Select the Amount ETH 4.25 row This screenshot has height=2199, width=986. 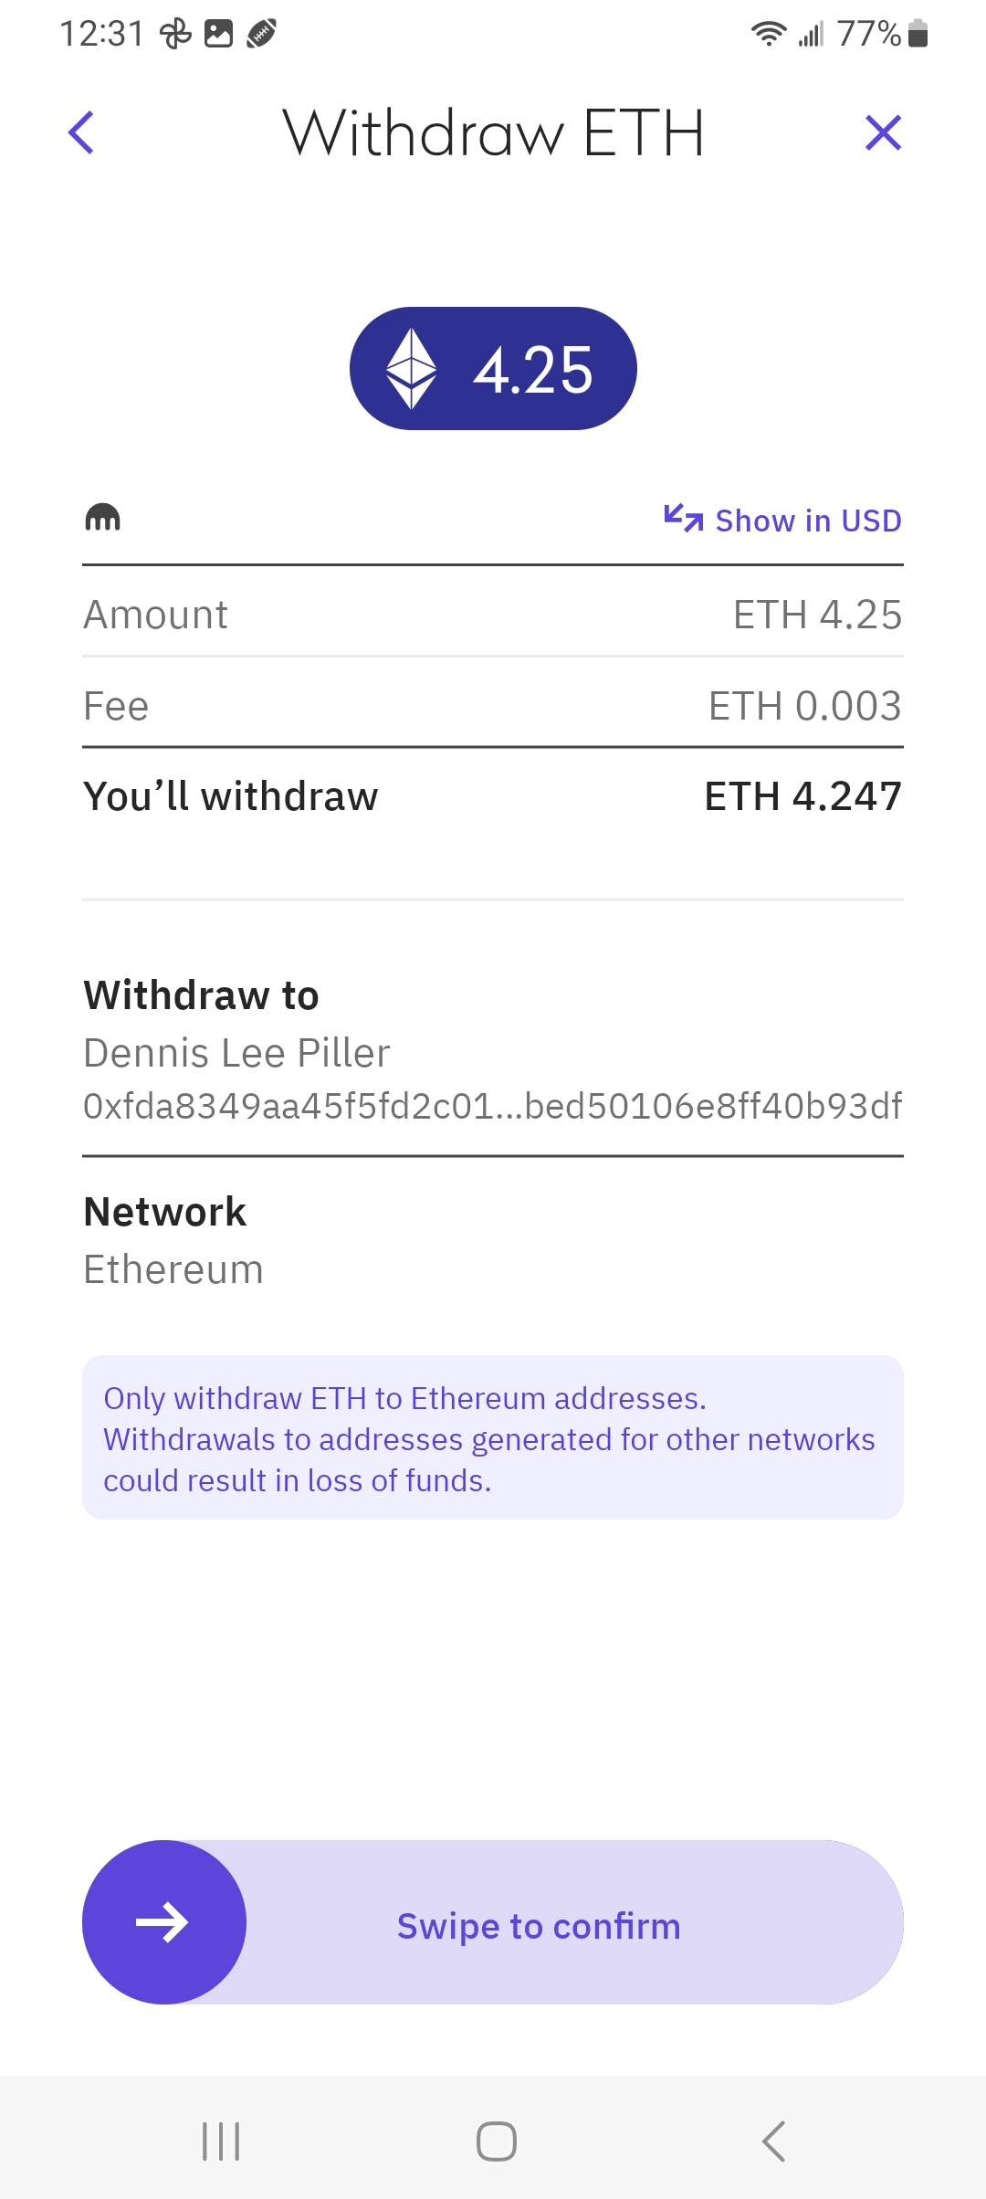[493, 615]
